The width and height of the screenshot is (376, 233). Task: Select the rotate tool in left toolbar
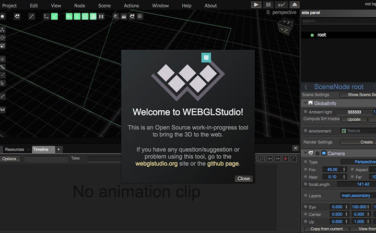(x=3, y=38)
